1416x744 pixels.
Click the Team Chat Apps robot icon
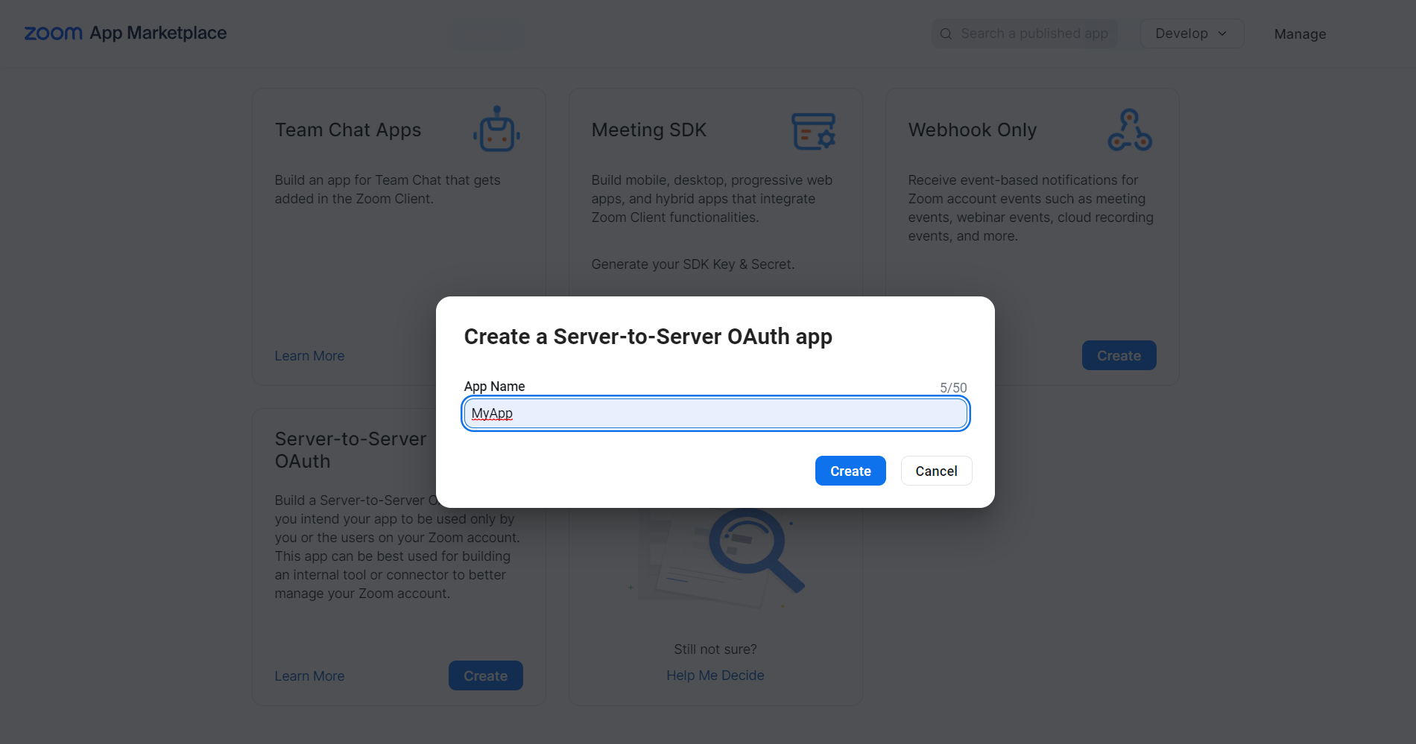coord(496,129)
